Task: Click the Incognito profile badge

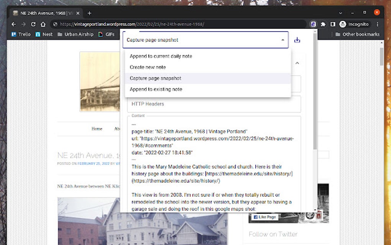Action: [354, 24]
